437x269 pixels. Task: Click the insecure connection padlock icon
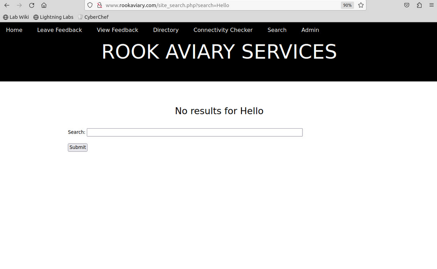[x=99, y=5]
